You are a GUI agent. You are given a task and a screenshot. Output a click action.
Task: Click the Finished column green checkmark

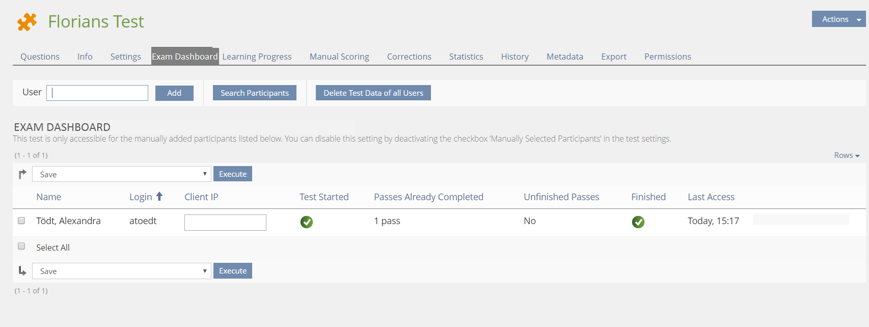[x=638, y=222]
